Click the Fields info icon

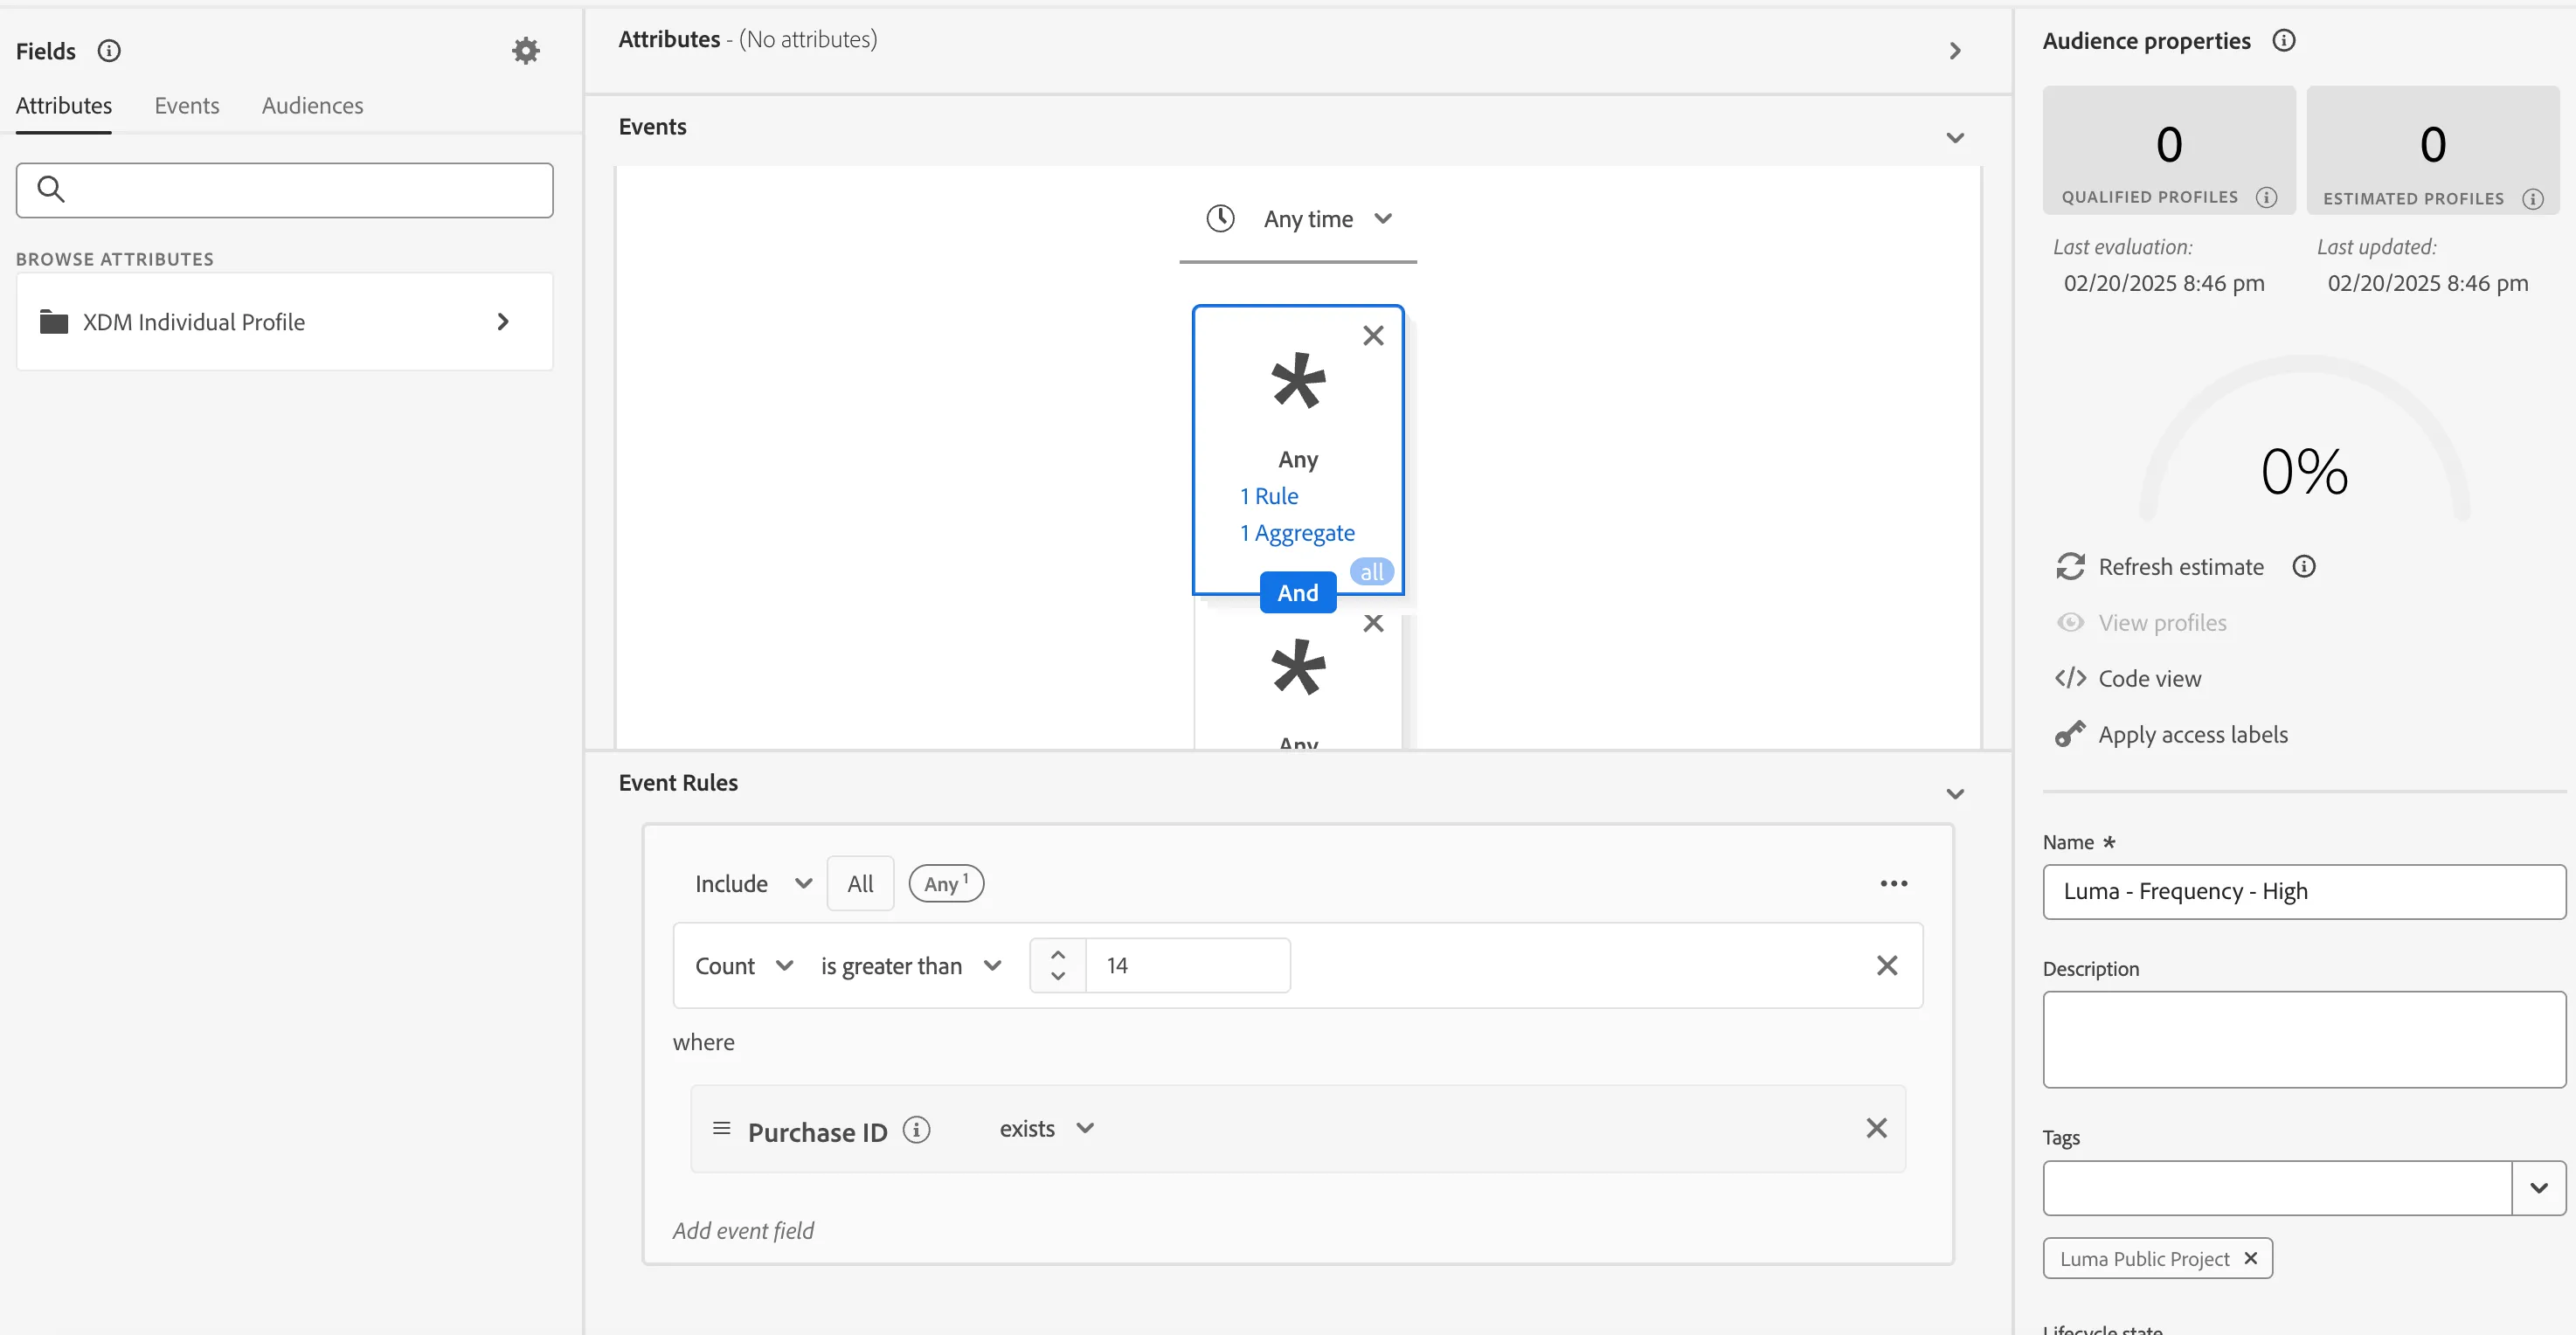(109, 51)
